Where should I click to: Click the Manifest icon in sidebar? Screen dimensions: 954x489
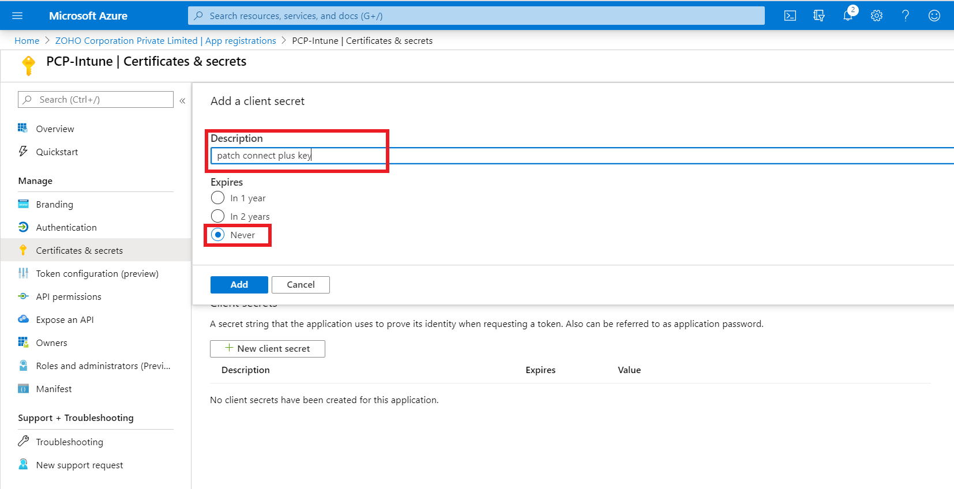click(23, 389)
